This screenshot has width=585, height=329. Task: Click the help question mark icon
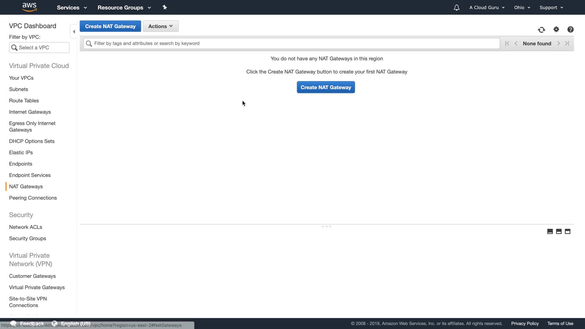pyautogui.click(x=570, y=29)
